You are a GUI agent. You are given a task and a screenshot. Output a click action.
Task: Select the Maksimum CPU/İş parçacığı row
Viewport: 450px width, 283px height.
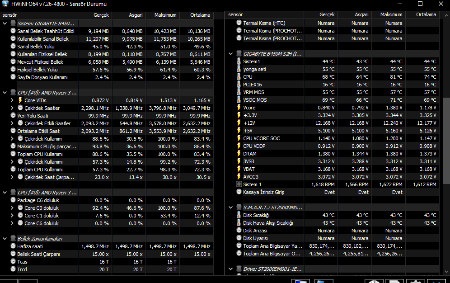(107, 146)
